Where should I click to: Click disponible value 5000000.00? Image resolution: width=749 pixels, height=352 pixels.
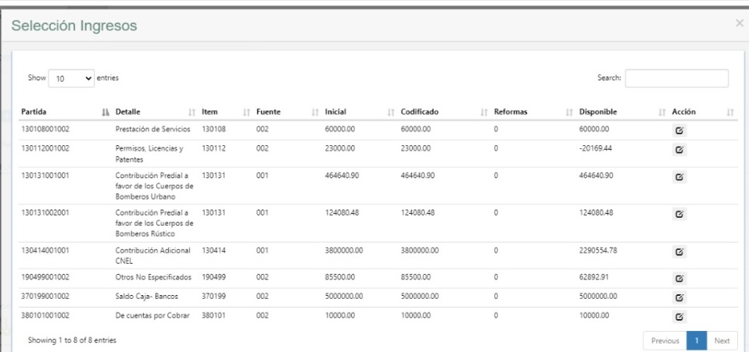[598, 297]
